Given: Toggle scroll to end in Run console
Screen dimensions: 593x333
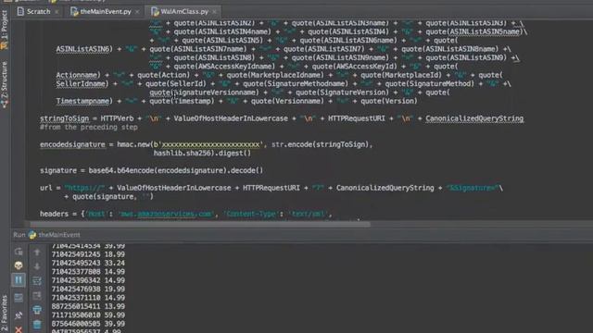Looking at the screenshot, I should [x=37, y=295].
